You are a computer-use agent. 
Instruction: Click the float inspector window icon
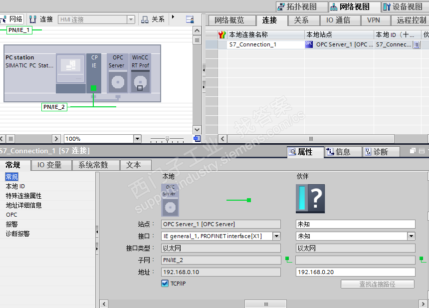point(413,151)
